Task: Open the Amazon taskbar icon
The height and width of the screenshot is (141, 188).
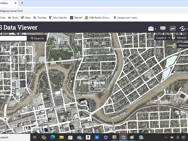Action: pyautogui.click(x=88, y=137)
